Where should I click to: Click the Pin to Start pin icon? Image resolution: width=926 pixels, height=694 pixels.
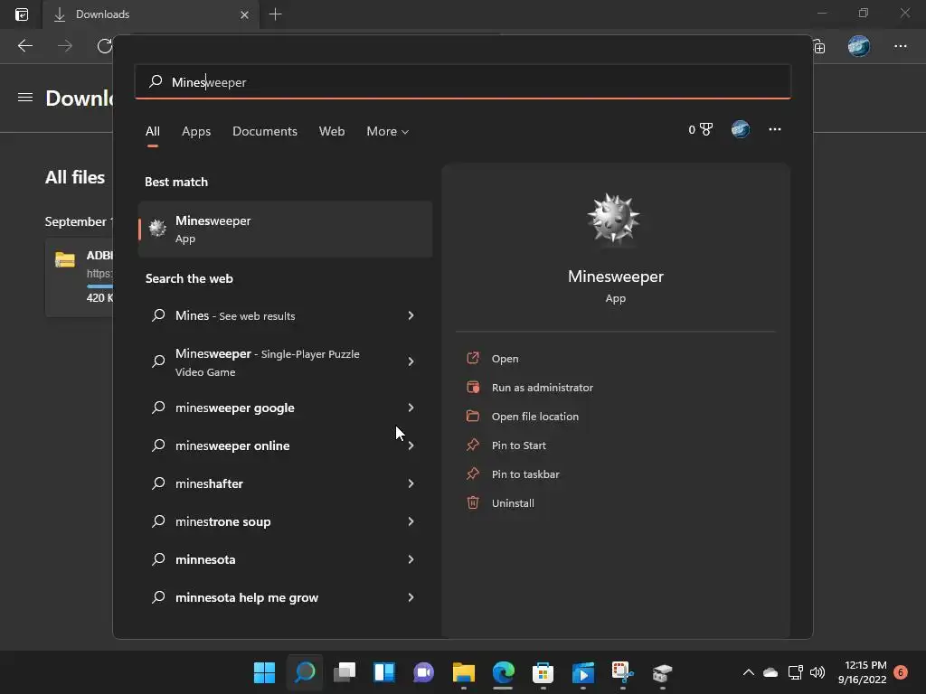[473, 445]
